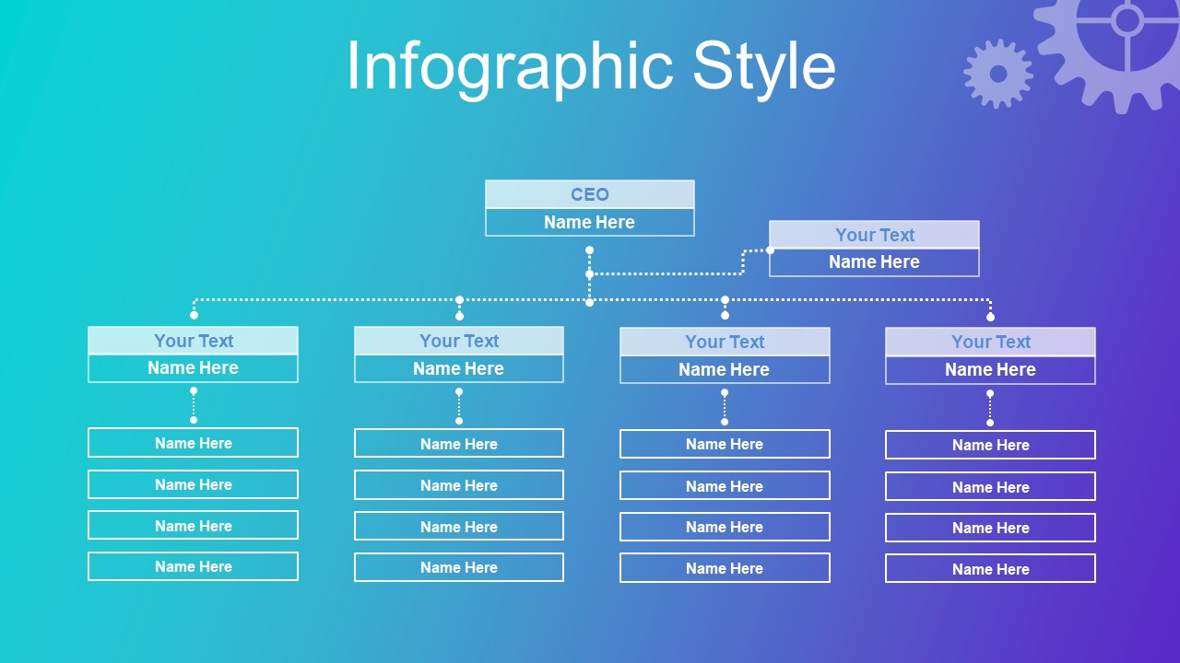The image size is (1180, 663).
Task: Click the third outlined Name Here in third column
Action: point(725,527)
